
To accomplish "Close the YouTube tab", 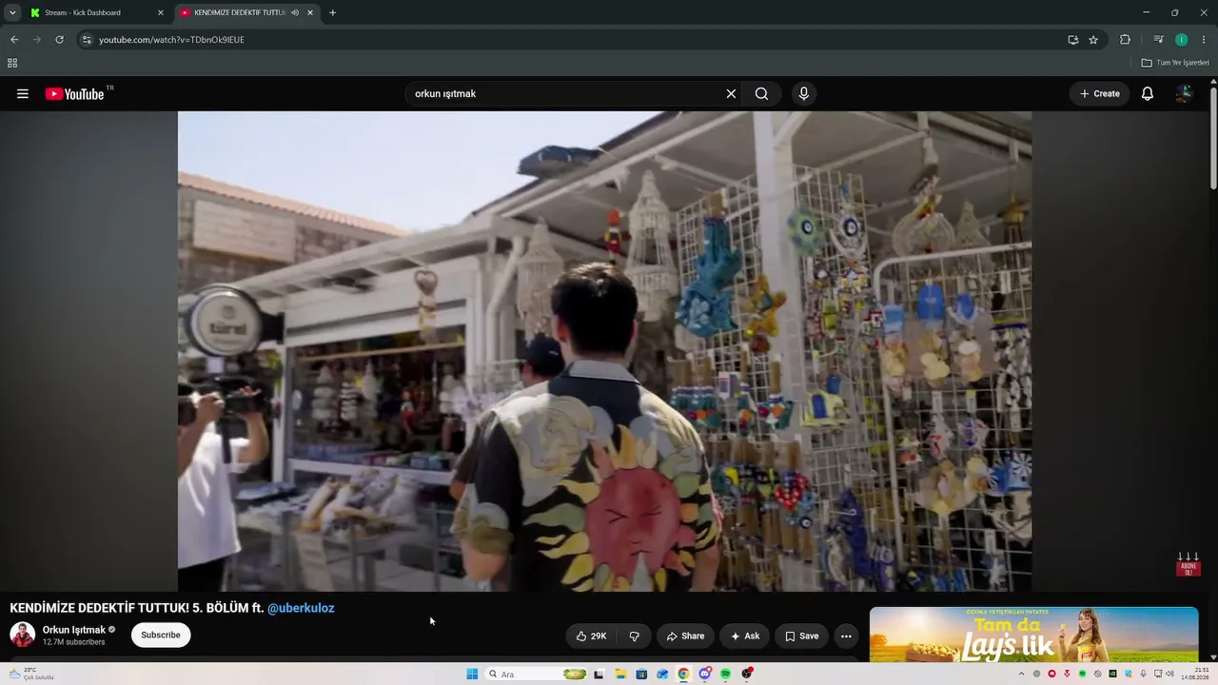I will pyautogui.click(x=310, y=12).
